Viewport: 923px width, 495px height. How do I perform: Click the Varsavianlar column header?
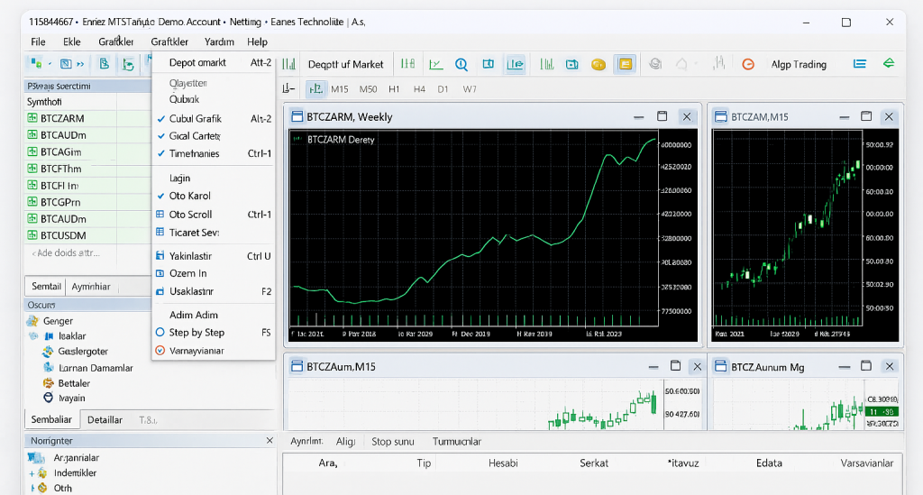click(866, 463)
